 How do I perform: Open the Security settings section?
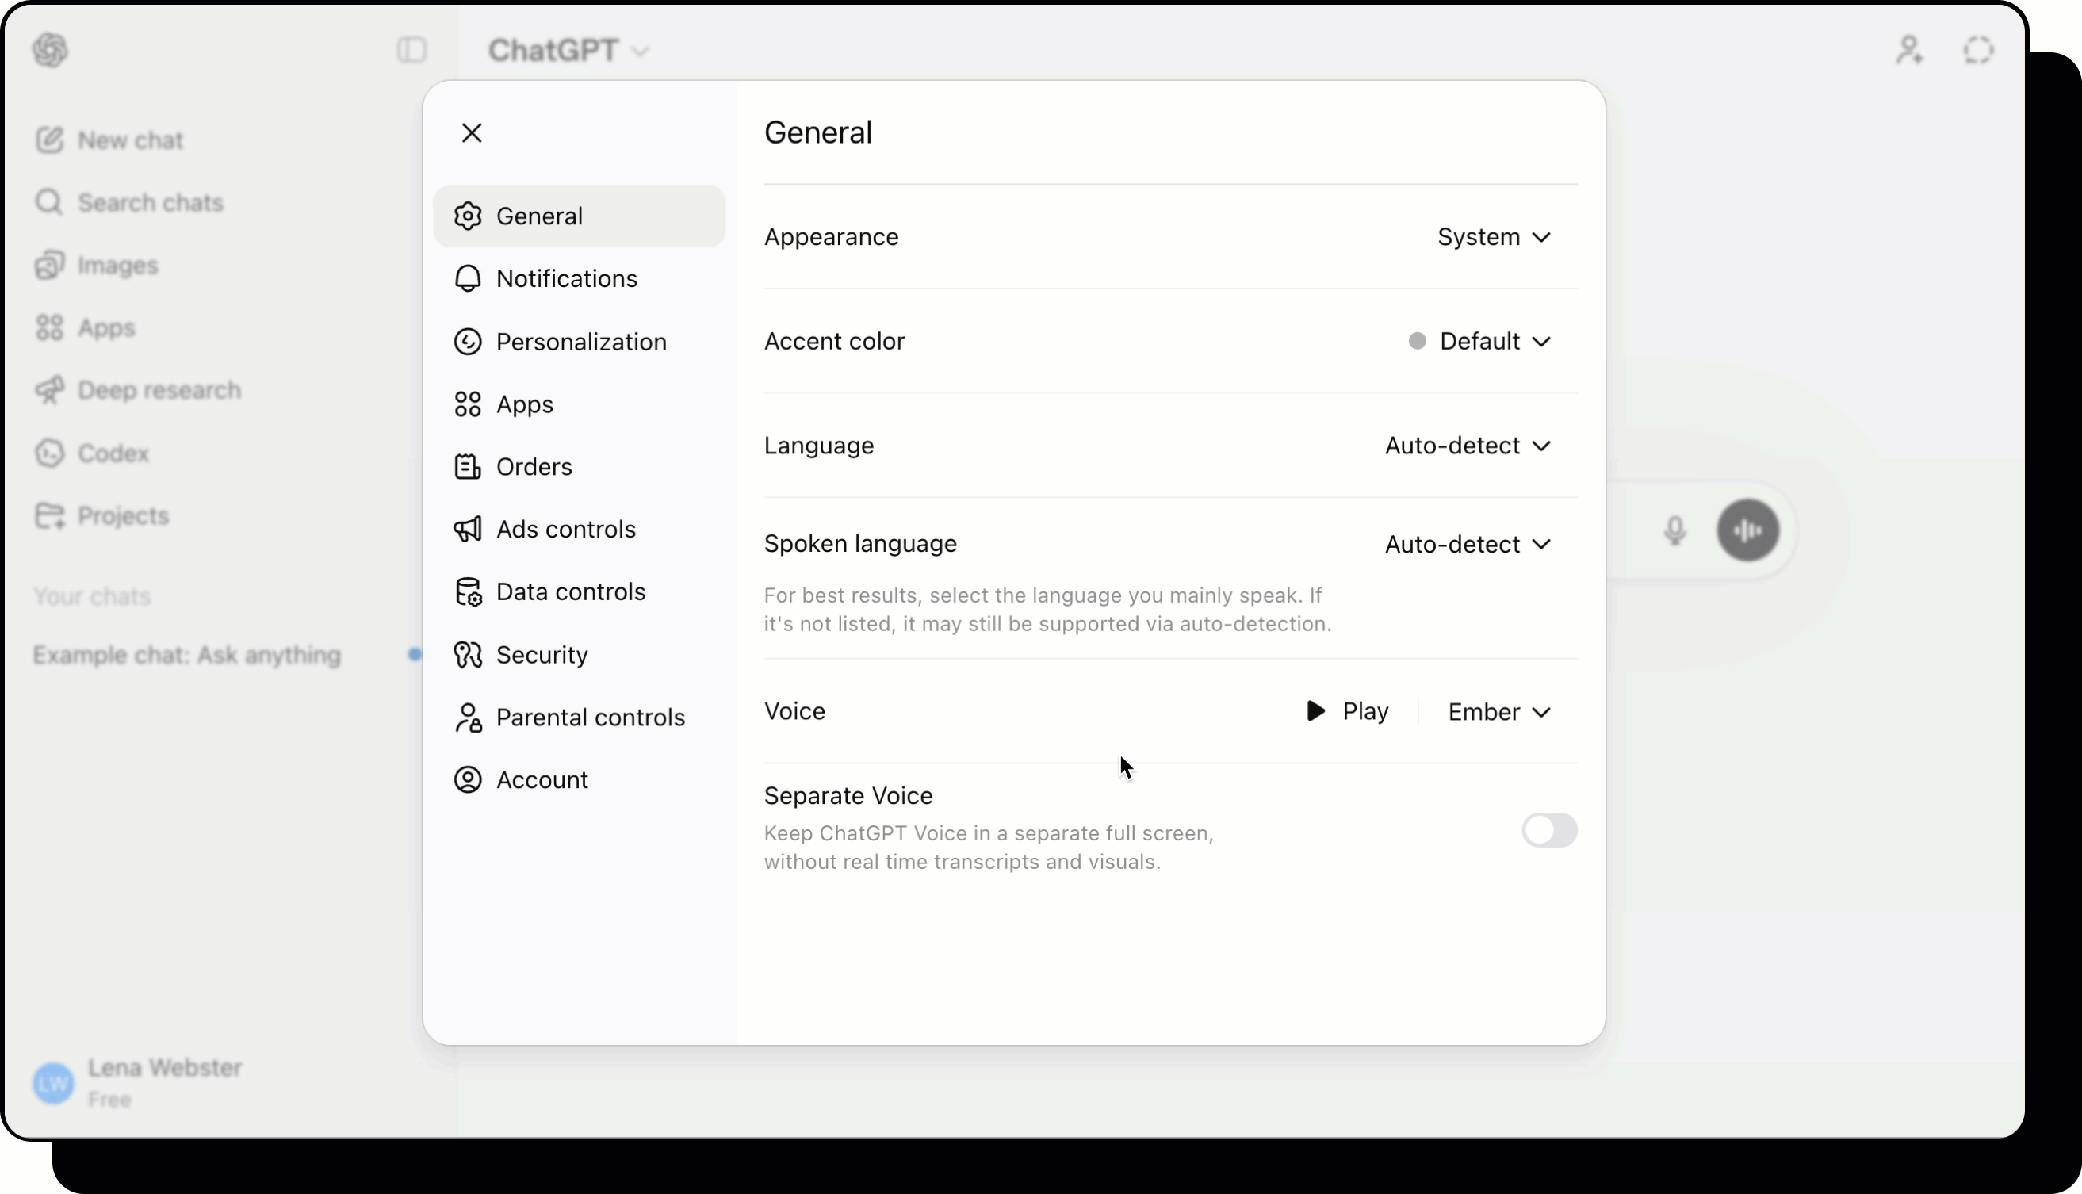coord(542,654)
